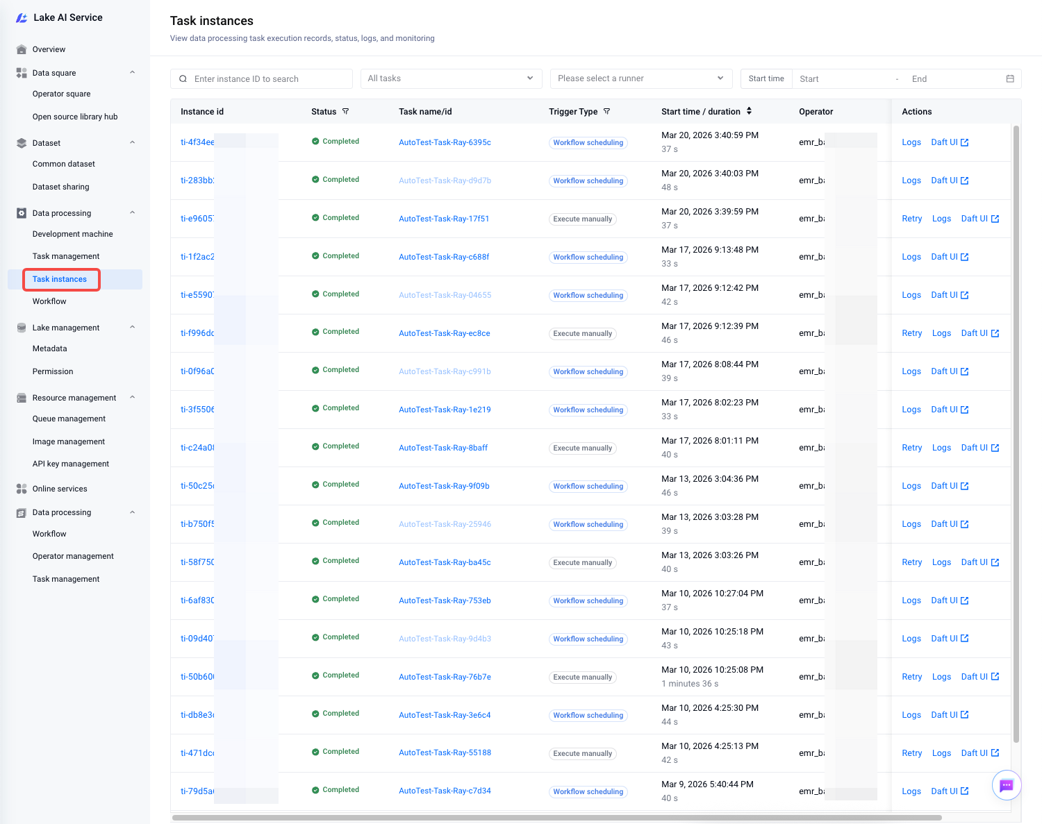Click the Trigger Type filter icon
This screenshot has height=824, width=1042.
click(606, 112)
